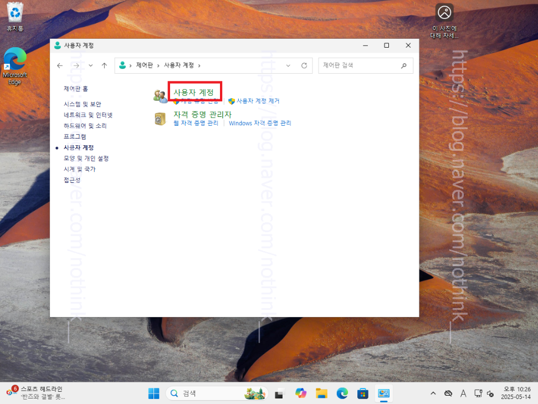This screenshot has width=538, height=404.
Task: Open Recycle Bin desktop icon
Action: click(15, 17)
